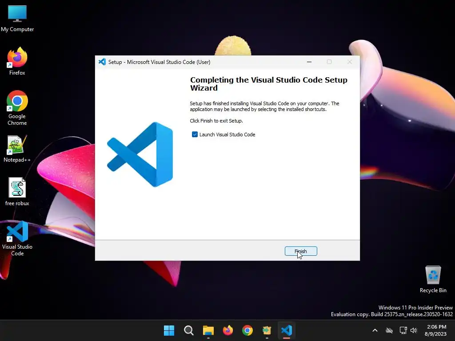Open the Windows Start menu

pyautogui.click(x=169, y=330)
